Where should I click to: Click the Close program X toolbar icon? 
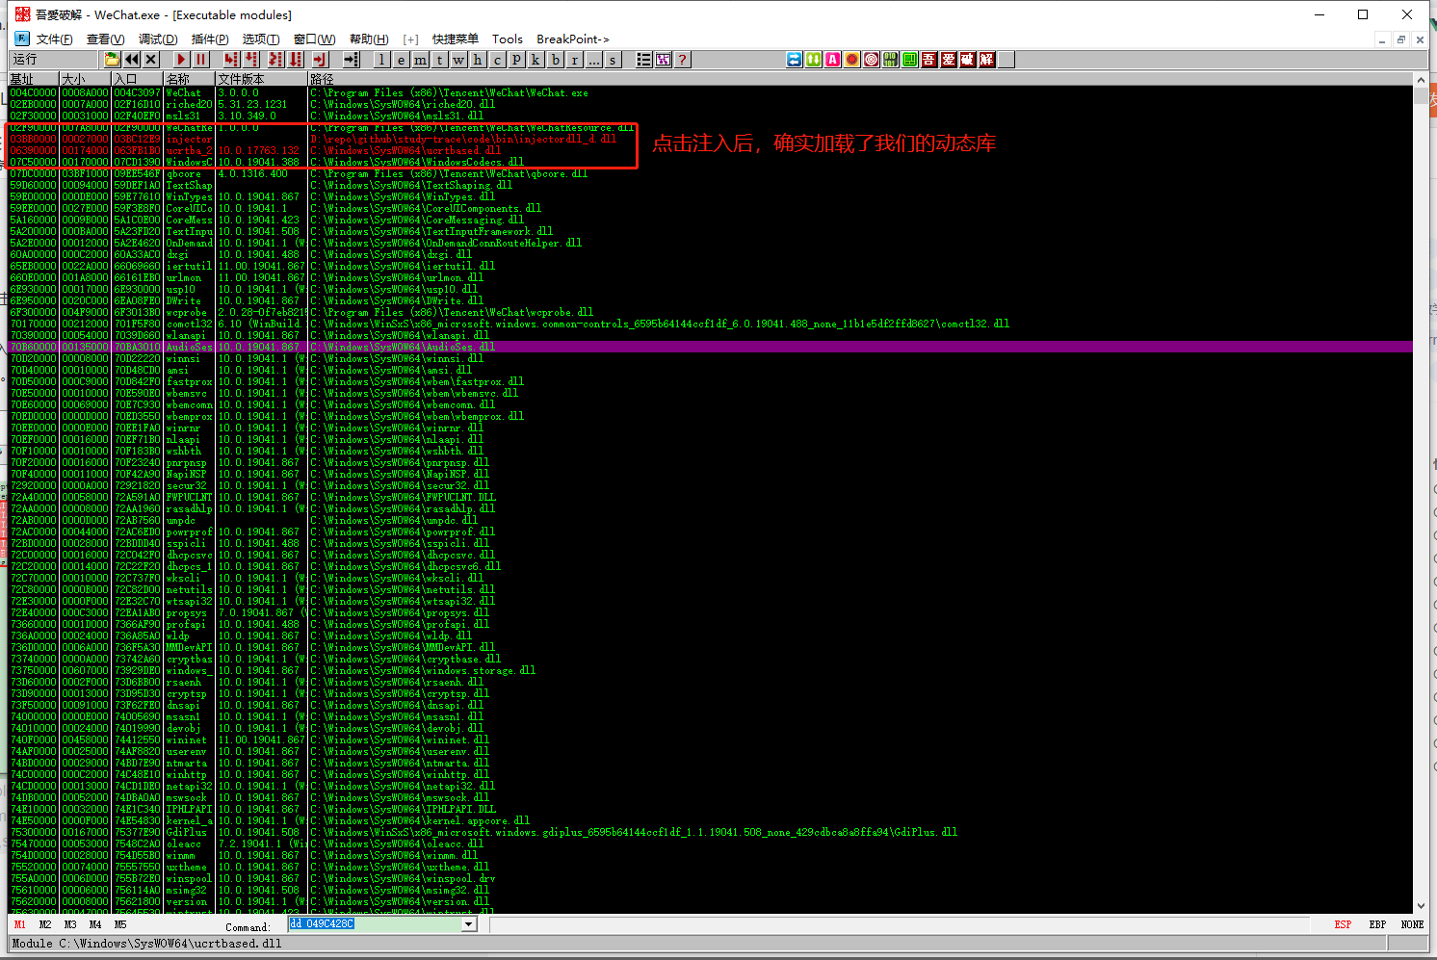[151, 60]
